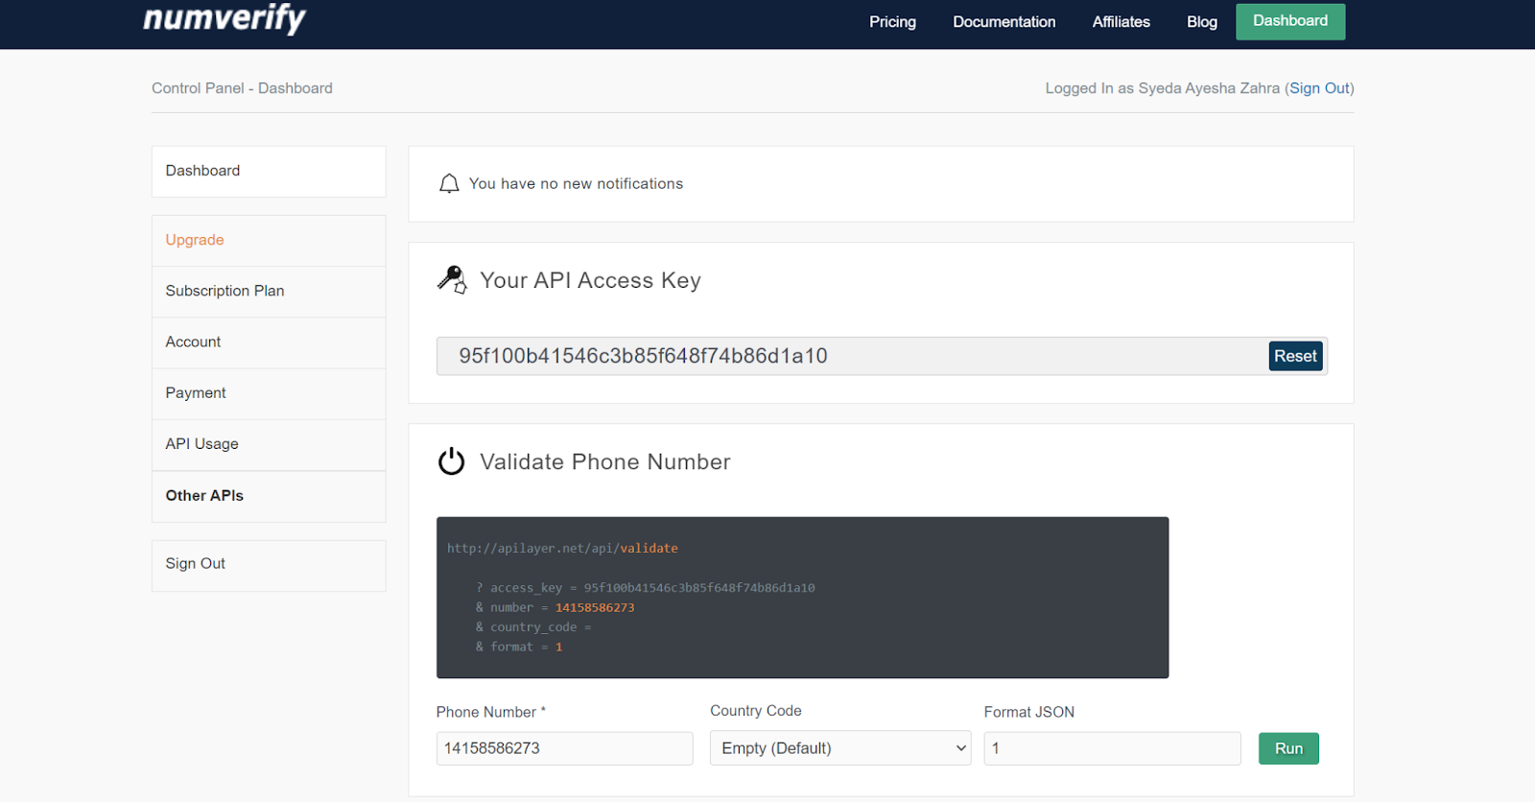This screenshot has width=1535, height=802.
Task: Click the Format JSON input field
Action: click(1112, 748)
